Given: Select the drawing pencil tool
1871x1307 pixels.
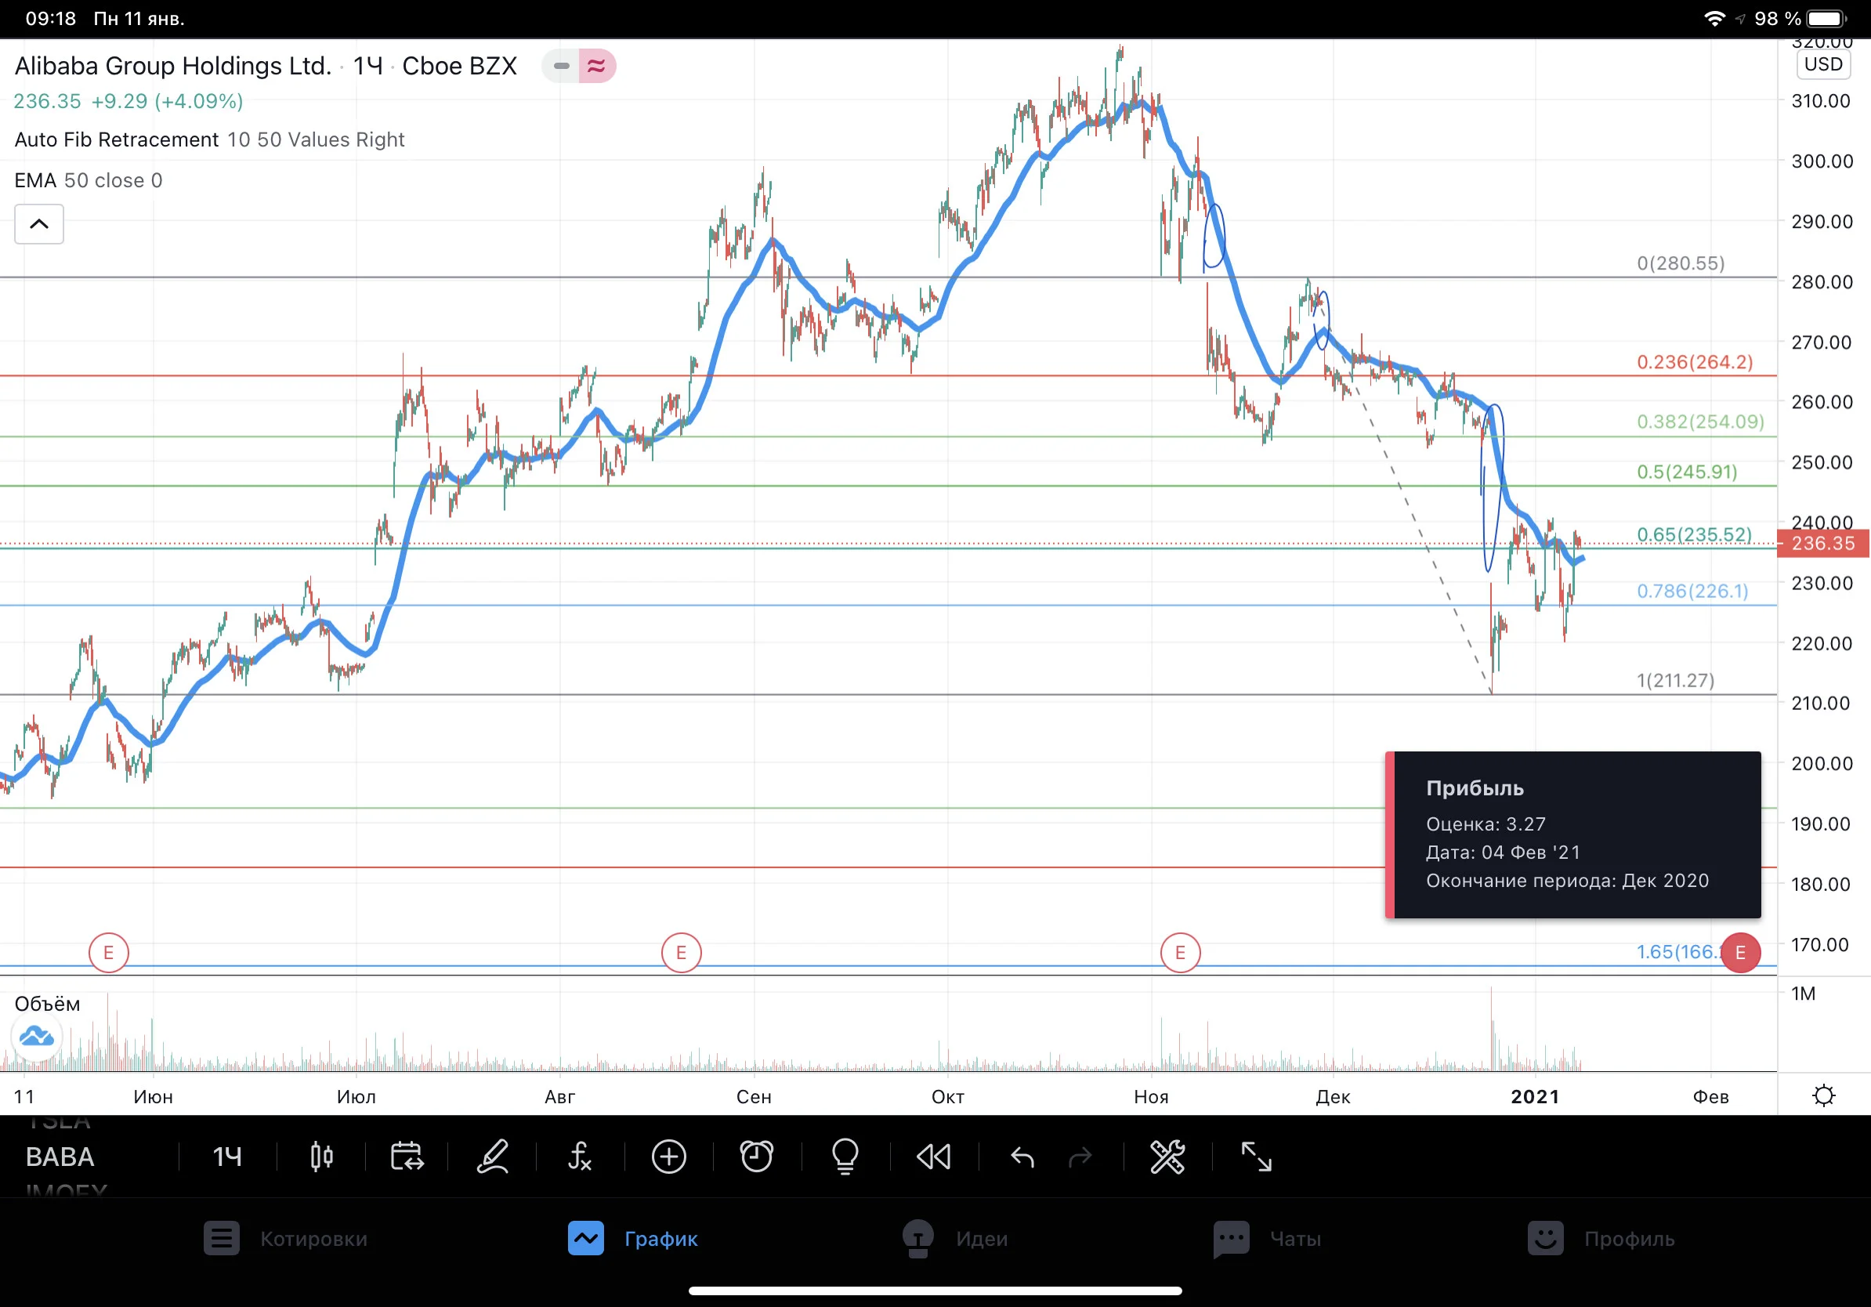Looking at the screenshot, I should [493, 1157].
